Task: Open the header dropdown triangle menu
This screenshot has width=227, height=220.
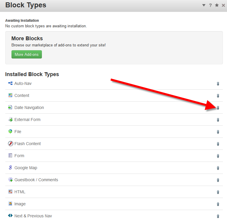Action: coord(204,5)
